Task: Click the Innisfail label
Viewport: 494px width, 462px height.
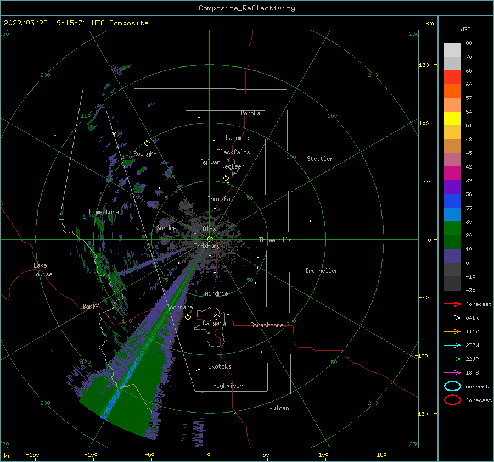Action: (x=222, y=199)
